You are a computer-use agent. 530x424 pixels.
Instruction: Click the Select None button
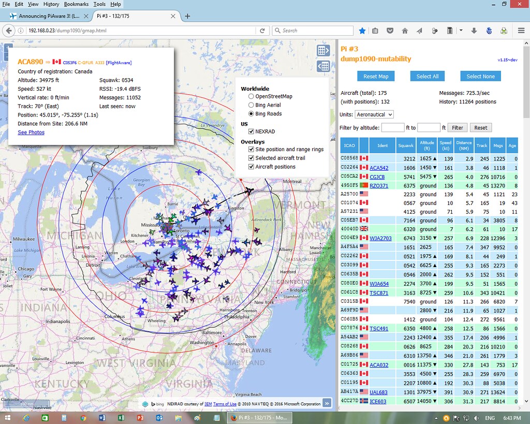pyautogui.click(x=480, y=77)
